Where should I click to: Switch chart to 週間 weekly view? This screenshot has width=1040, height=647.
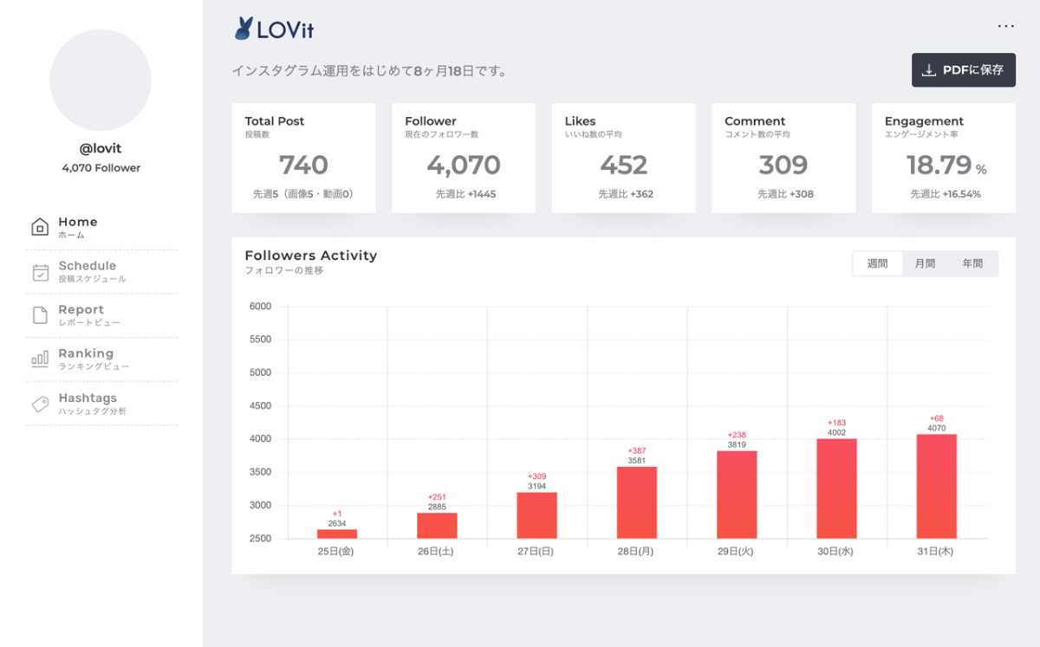877,263
